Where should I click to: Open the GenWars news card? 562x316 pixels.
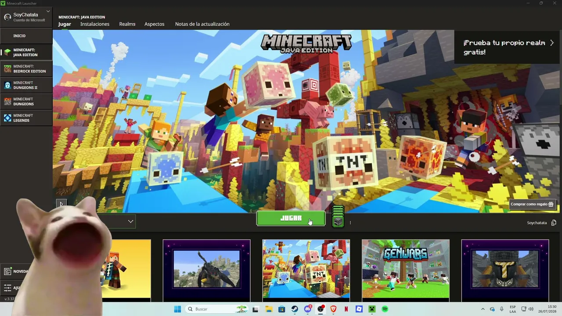point(406,270)
